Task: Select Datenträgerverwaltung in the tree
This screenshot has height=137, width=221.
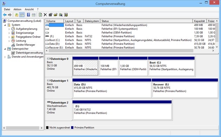Action: click(29, 53)
